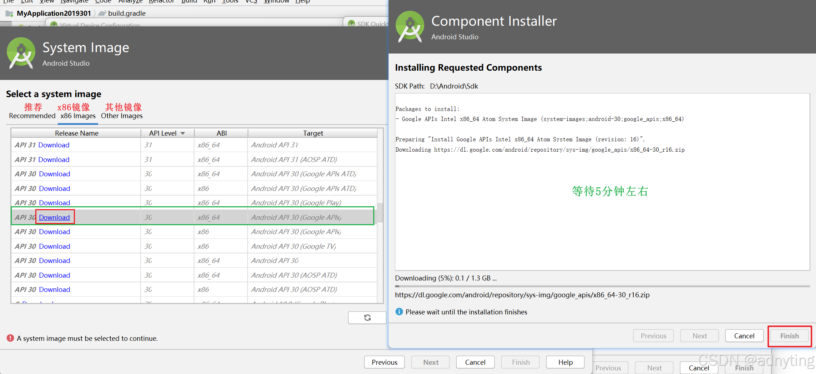Download the Android API 31 x86_64 image

(54, 145)
